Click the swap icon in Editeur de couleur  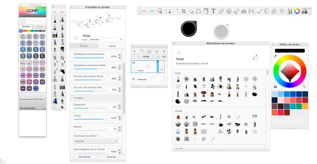(x=304, y=86)
